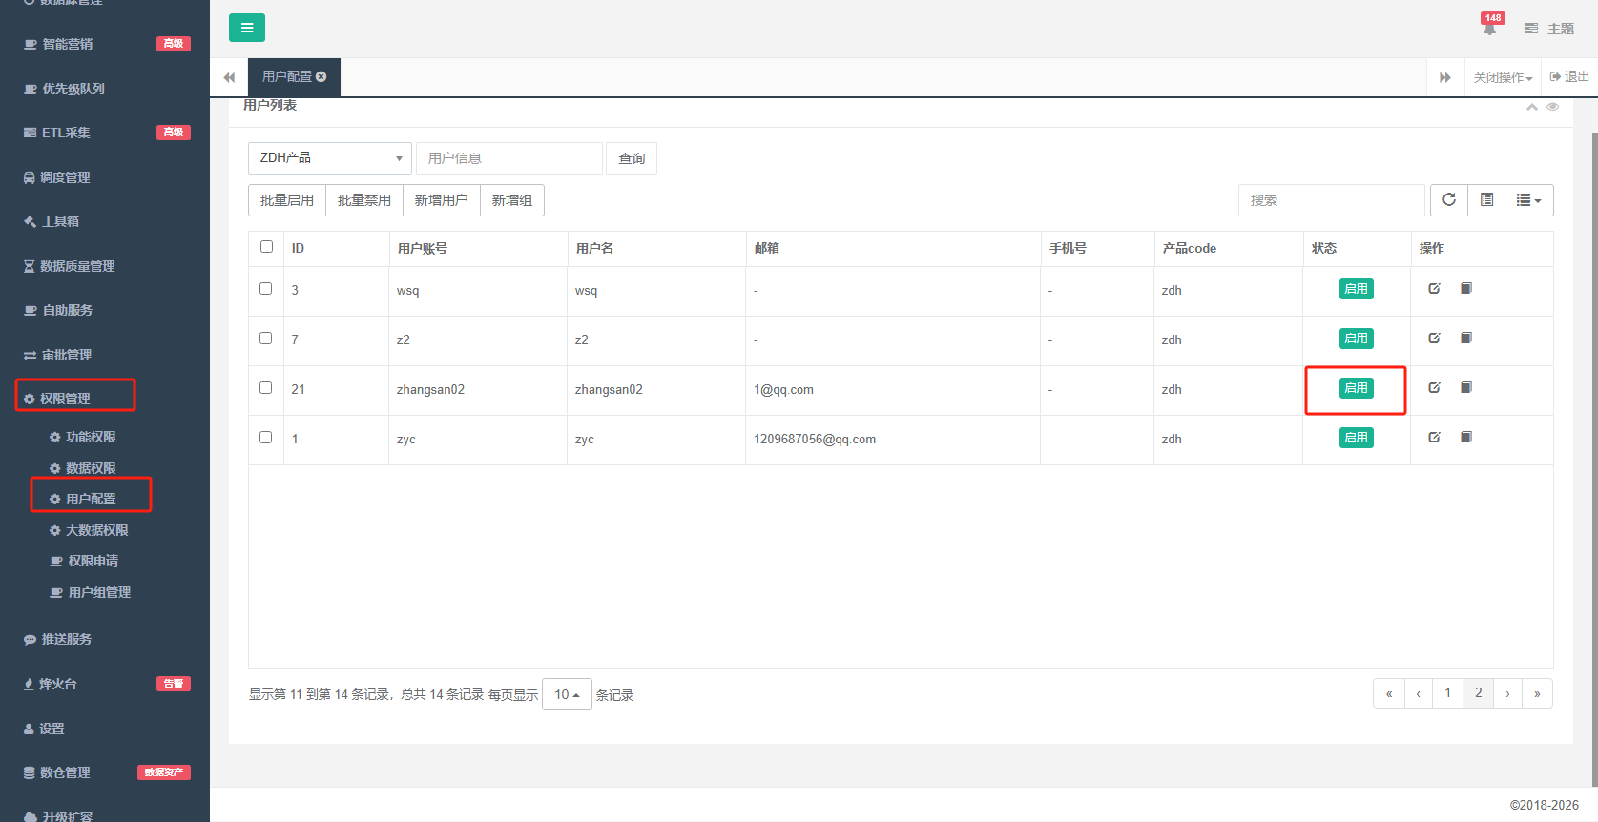Edit user zhangsan02 with the pencil icon
Image resolution: width=1598 pixels, height=822 pixels.
(x=1434, y=388)
